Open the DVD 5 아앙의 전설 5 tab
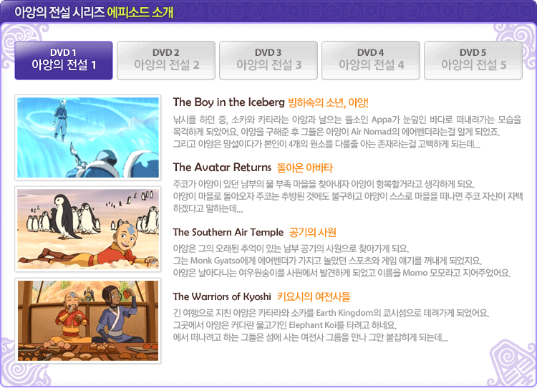537x391 pixels. pyautogui.click(x=473, y=60)
